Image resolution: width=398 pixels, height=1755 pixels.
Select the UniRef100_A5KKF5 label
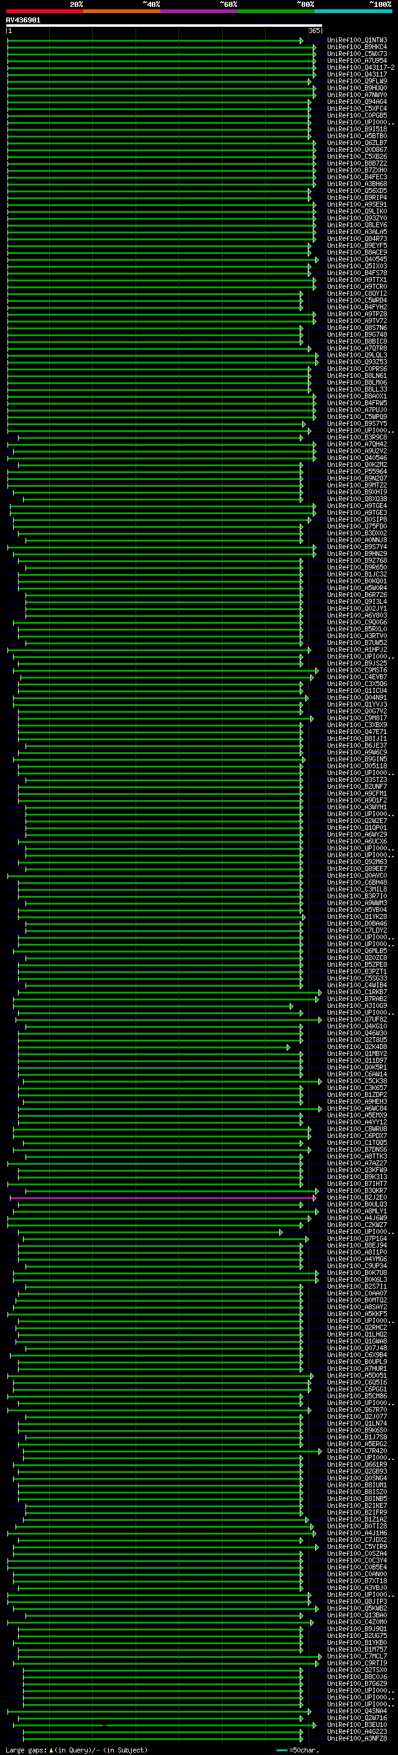pos(357,1314)
